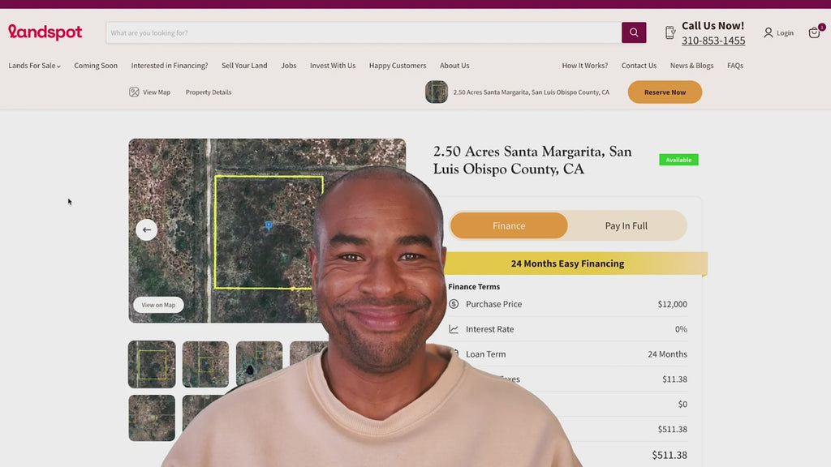Click the Login user icon
Screen dimensions: 831x467
point(769,33)
